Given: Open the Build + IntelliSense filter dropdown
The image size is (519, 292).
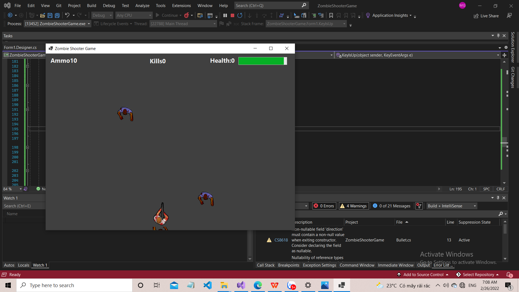Looking at the screenshot, I should pos(475,206).
